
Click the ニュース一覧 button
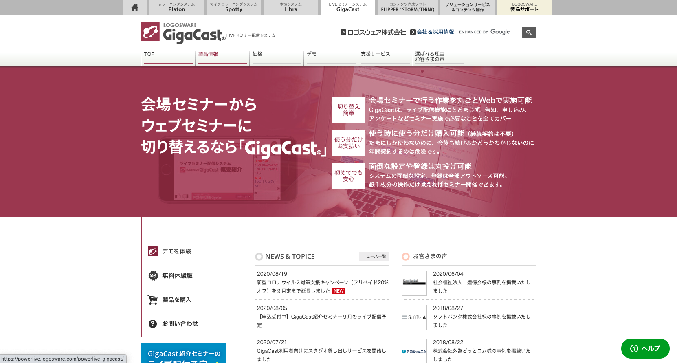point(374,256)
